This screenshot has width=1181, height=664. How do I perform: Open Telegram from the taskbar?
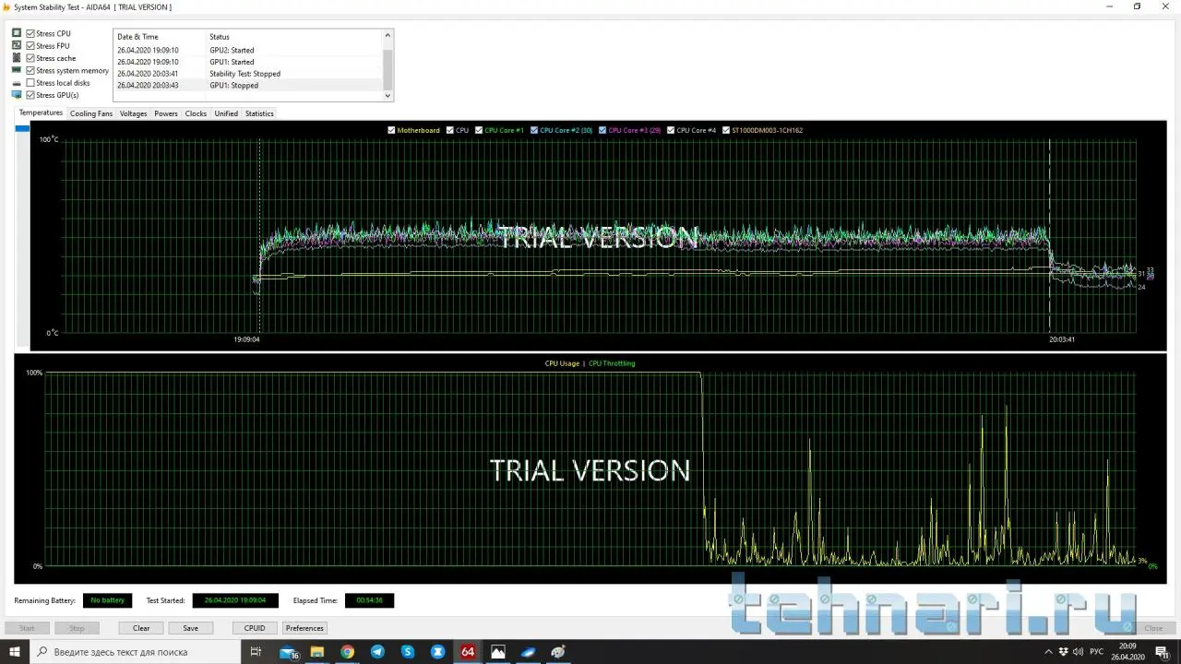pos(377,652)
